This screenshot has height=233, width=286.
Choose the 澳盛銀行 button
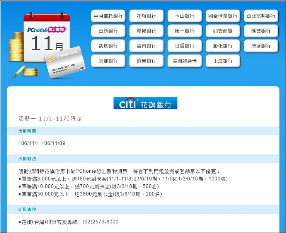coord(261,46)
